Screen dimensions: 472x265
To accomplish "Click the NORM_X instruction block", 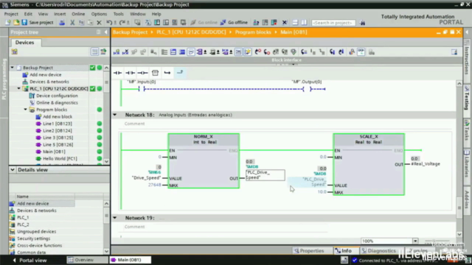I will (x=204, y=161).
